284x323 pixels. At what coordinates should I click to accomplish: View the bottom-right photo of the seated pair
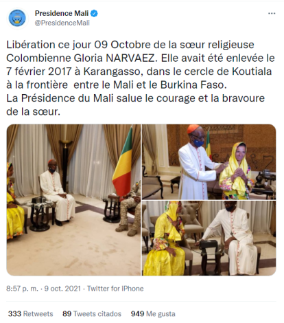209,238
